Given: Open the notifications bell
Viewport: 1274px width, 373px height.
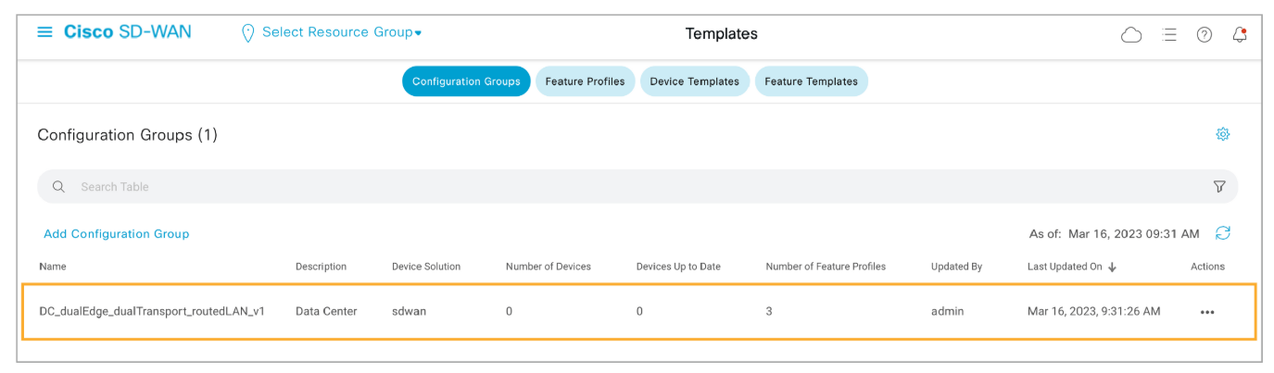Looking at the screenshot, I should click(x=1240, y=34).
